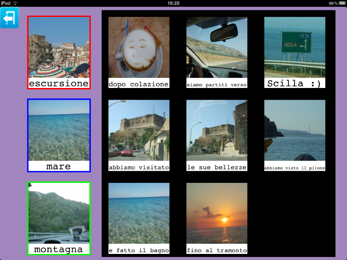Tap the 'le sue bellezze' castle photo
Screen dimensions: 347x260
click(217, 131)
